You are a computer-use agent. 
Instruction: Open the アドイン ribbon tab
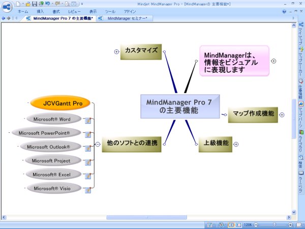click(130, 12)
